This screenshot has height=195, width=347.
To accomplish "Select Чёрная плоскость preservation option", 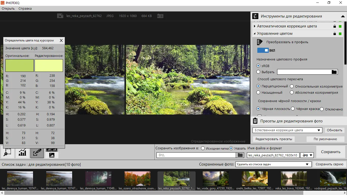I will [258, 109].
